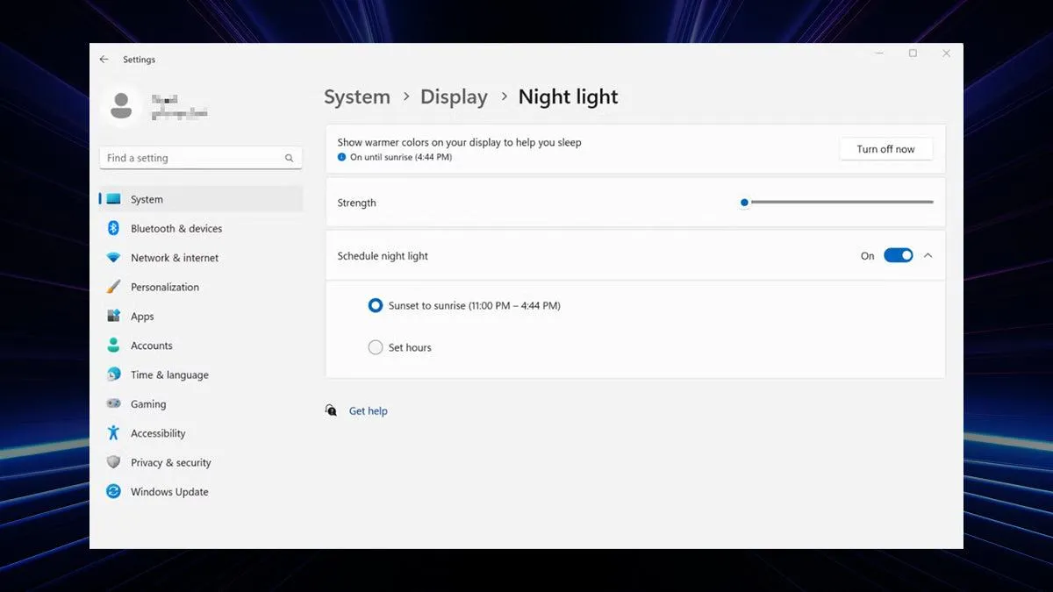
Task: Open Network & internet wifi icon
Action: point(113,258)
